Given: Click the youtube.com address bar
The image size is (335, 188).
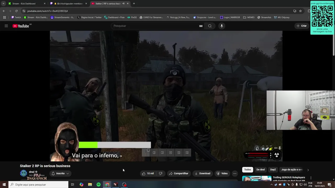Looking at the screenshot, I should point(157,11).
